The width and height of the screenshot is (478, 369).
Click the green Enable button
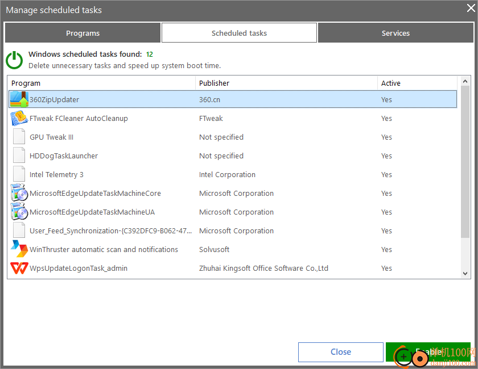click(428, 352)
